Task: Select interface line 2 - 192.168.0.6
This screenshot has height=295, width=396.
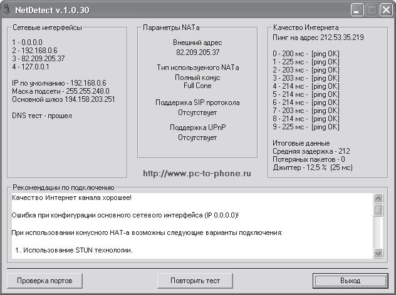Action: coord(34,51)
